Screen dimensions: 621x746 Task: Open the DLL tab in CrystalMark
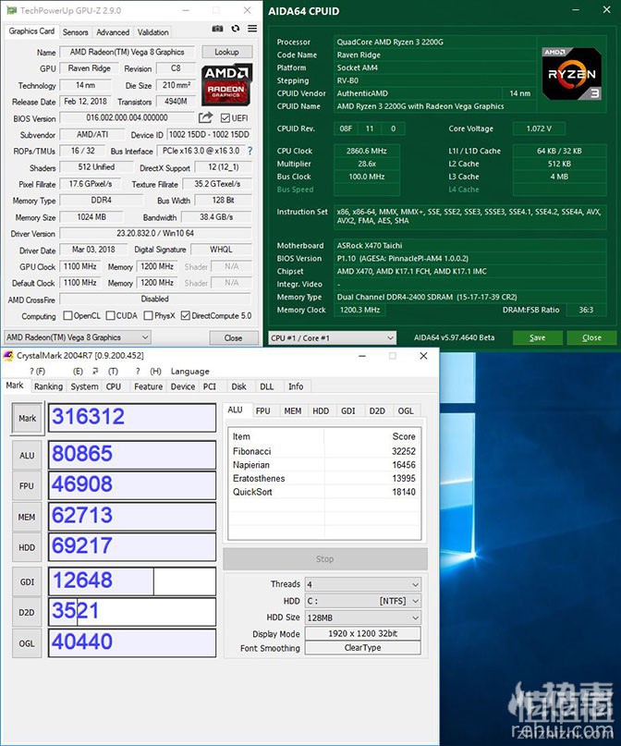coord(267,386)
